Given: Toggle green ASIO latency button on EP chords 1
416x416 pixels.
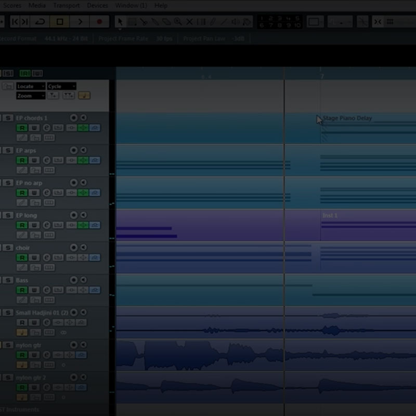Looking at the screenshot, I should click(83, 127).
